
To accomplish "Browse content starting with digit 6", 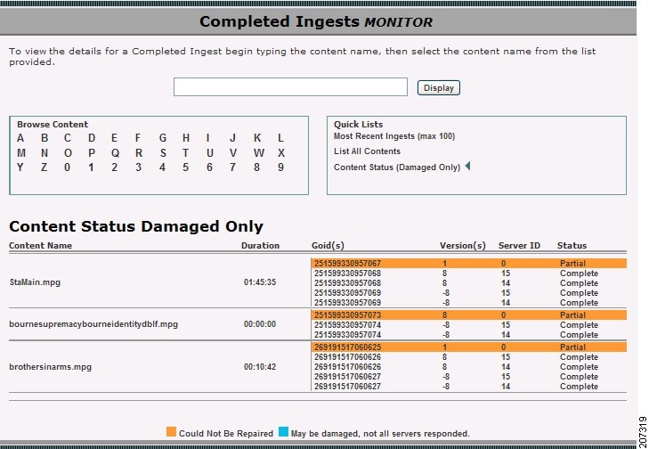I will (209, 167).
